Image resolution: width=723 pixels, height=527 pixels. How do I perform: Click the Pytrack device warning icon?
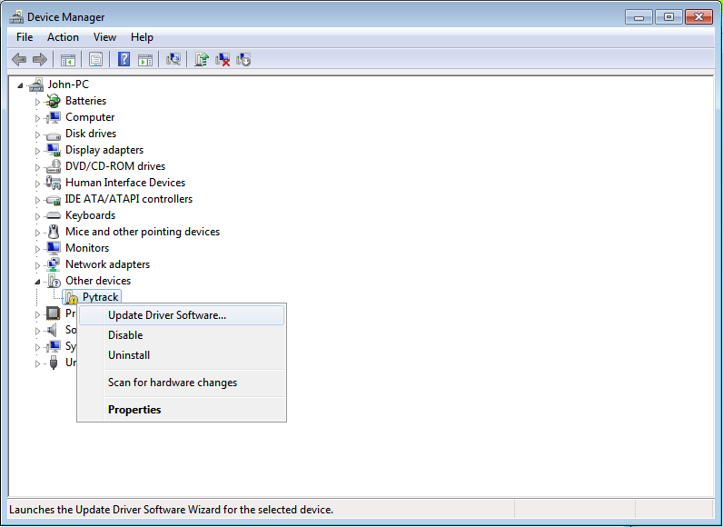pyautogui.click(x=72, y=297)
